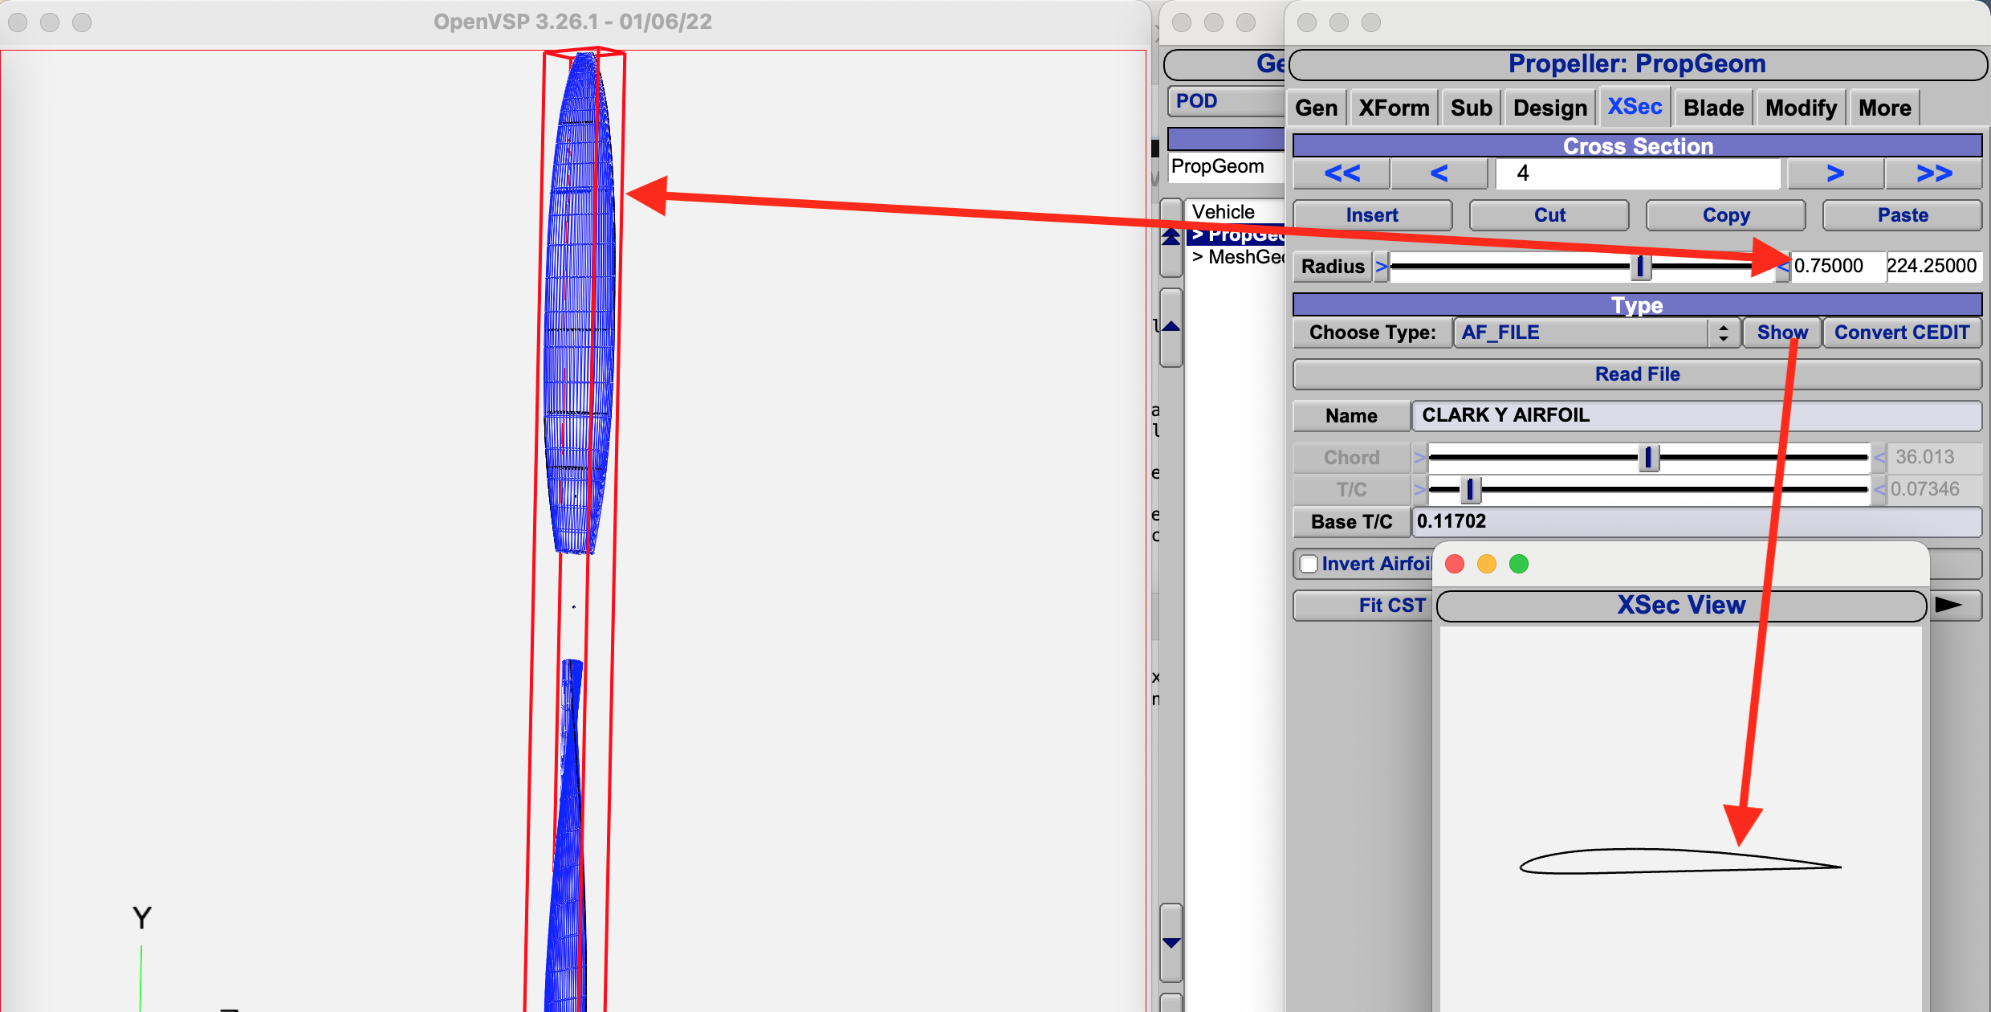Toggle the Invert Airfoil checkbox
Image resolution: width=1991 pixels, height=1012 pixels.
coord(1309,564)
